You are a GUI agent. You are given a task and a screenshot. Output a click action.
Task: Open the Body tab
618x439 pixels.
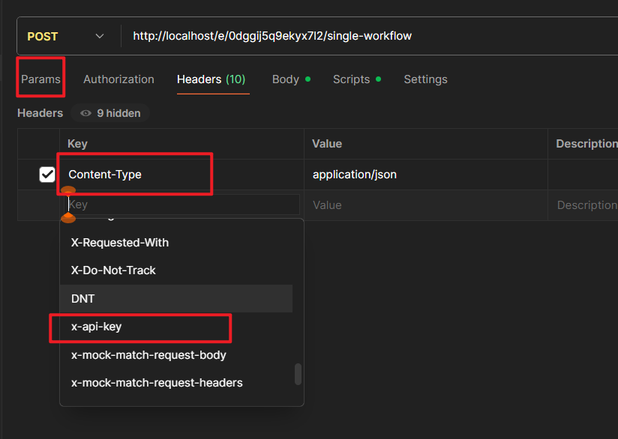286,79
